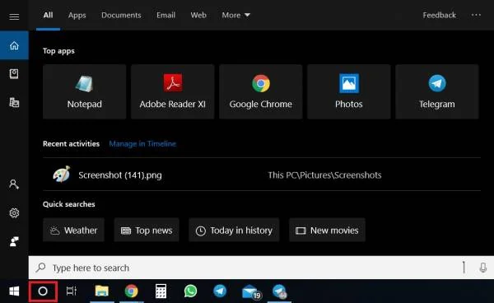Click the magnifier icon in search box

tap(40, 268)
